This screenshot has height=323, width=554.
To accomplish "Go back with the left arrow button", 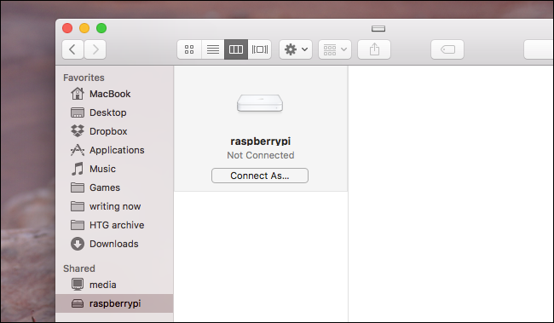I will pyautogui.click(x=72, y=49).
